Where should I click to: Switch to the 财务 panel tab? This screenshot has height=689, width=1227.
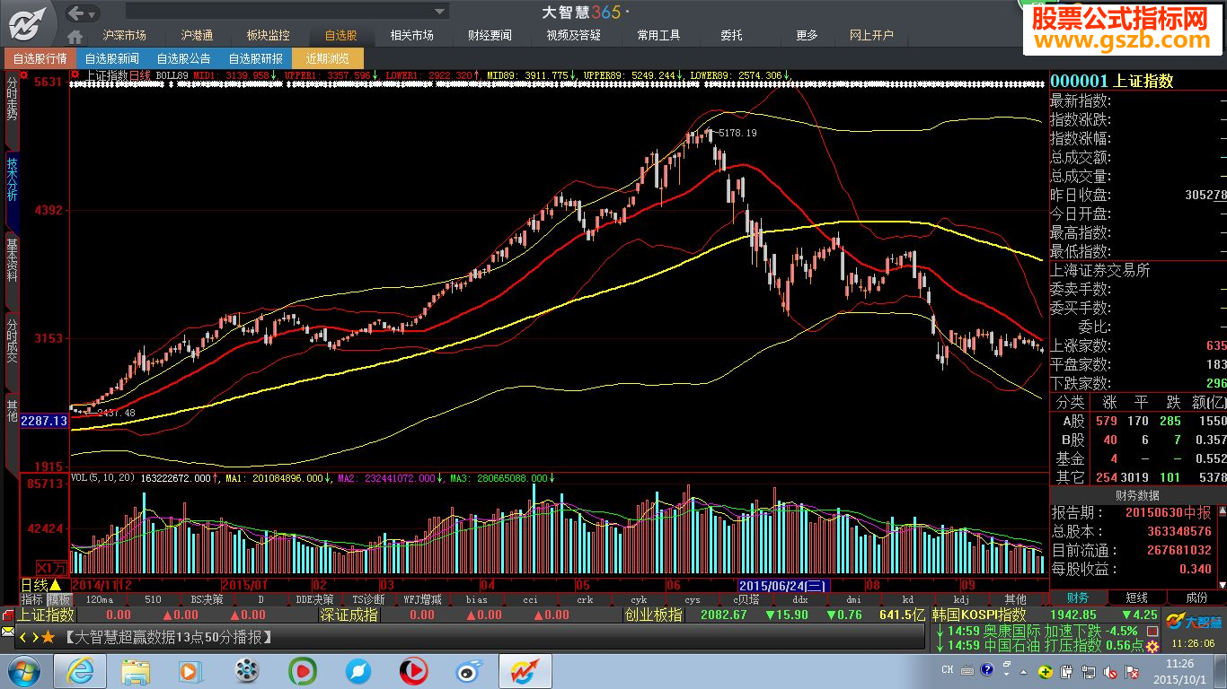1078,597
